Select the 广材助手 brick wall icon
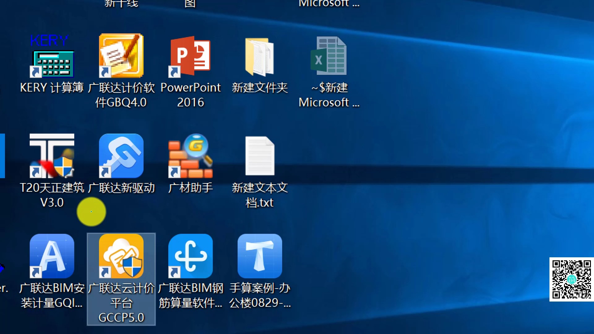The height and width of the screenshot is (334, 594). coord(191,156)
